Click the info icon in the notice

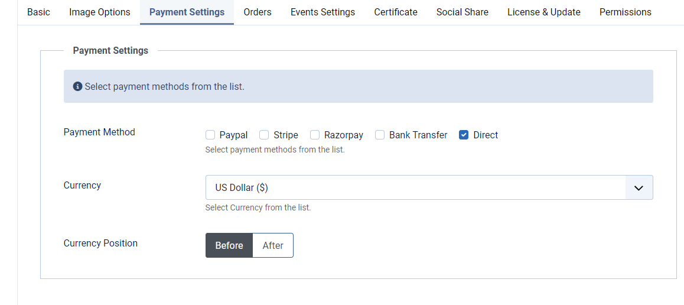click(77, 87)
